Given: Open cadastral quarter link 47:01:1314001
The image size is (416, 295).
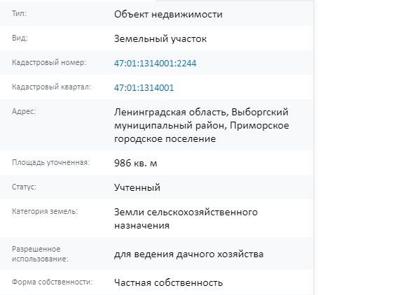Looking at the screenshot, I should [144, 87].
